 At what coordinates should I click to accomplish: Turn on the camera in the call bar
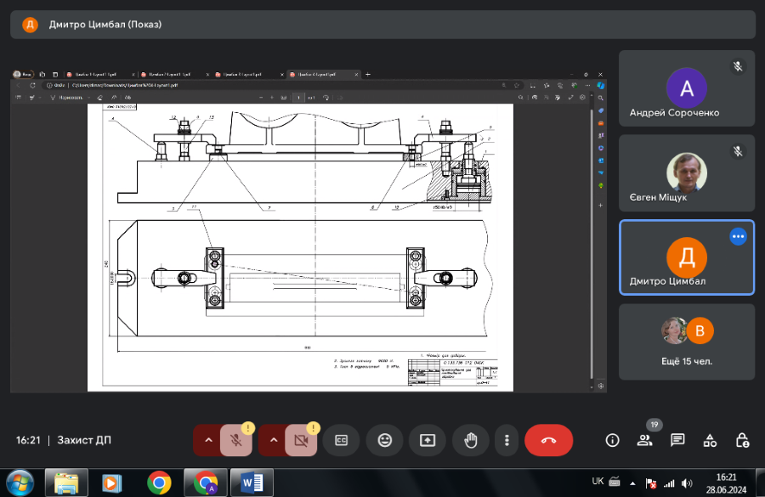click(x=302, y=440)
